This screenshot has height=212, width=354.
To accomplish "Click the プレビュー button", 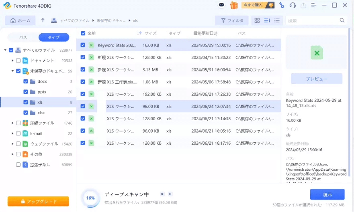I will click(x=316, y=79).
